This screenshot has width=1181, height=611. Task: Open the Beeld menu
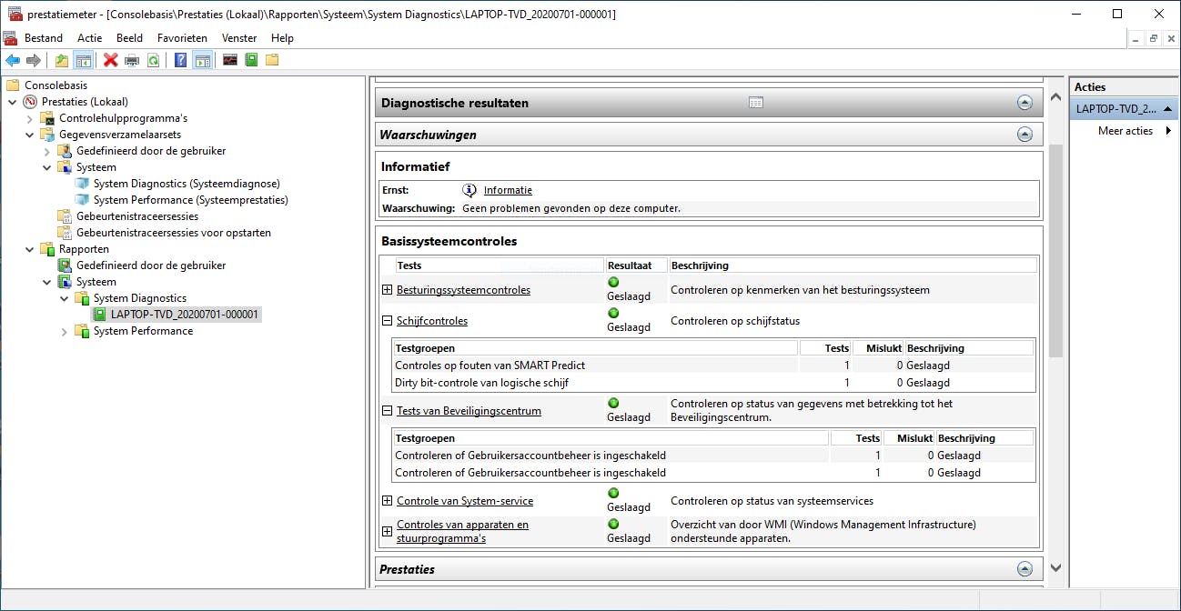pyautogui.click(x=130, y=38)
